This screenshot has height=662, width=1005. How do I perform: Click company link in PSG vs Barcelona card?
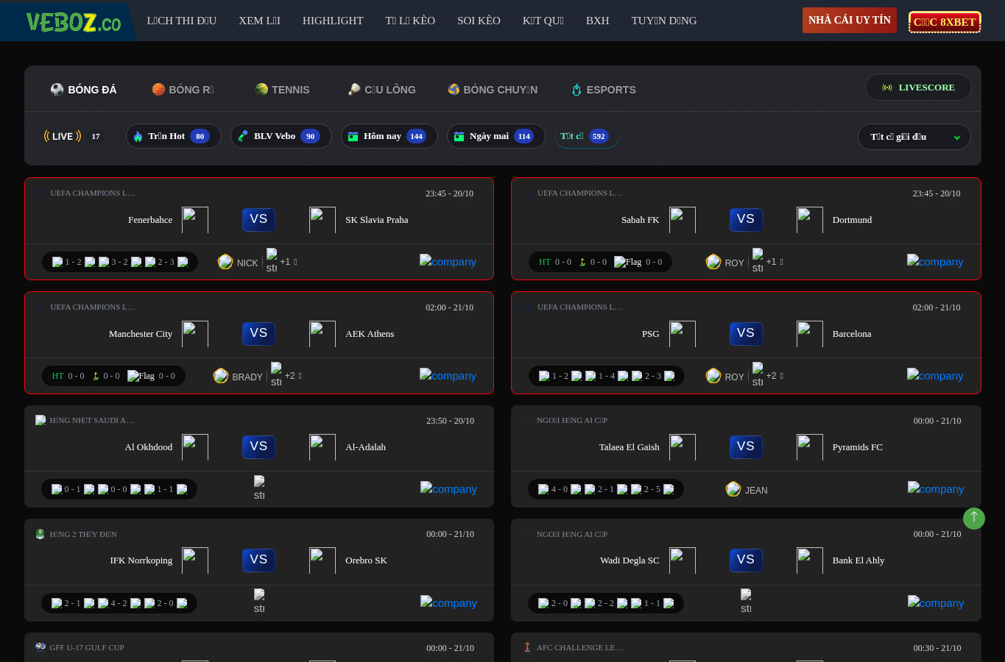[x=935, y=375]
